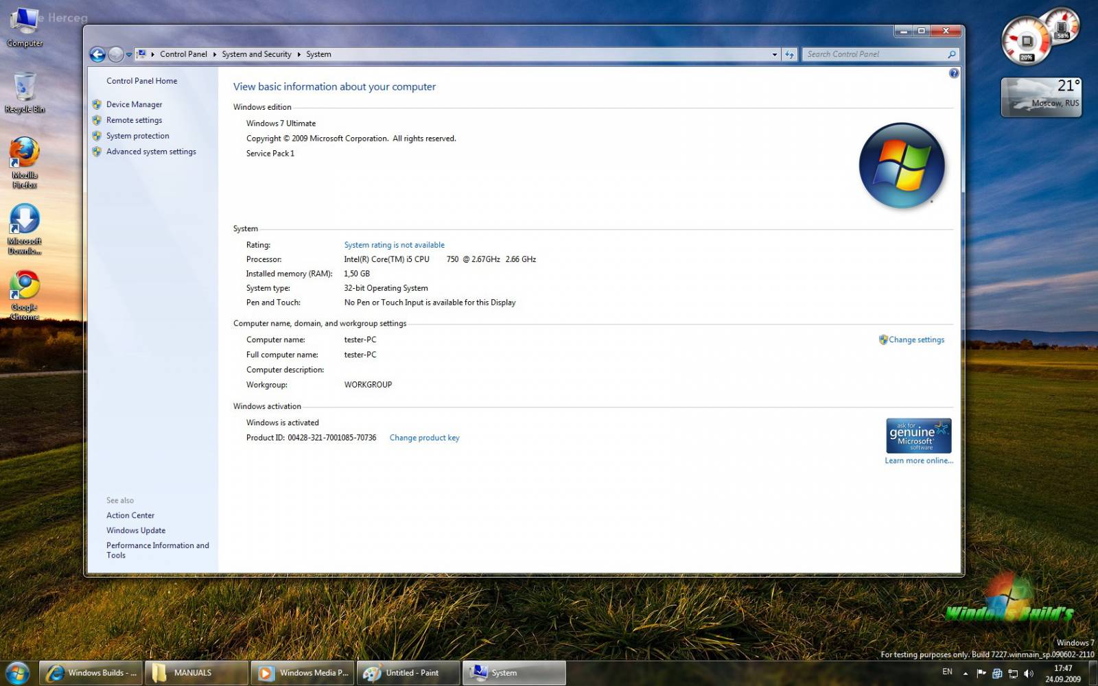Image resolution: width=1098 pixels, height=686 pixels.
Task: Click the Show desktop strip
Action: click(1093, 674)
